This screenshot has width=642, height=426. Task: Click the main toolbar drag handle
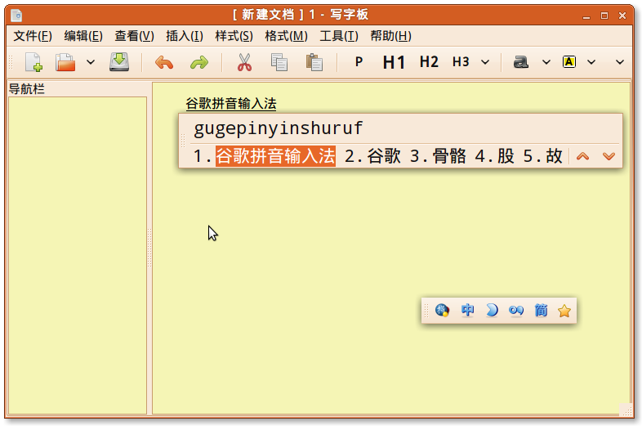[x=11, y=62]
